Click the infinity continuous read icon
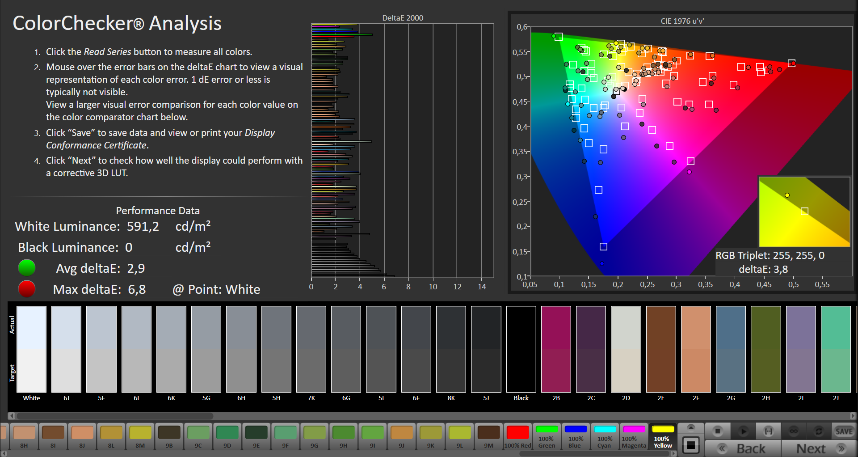The width and height of the screenshot is (858, 457). click(794, 431)
